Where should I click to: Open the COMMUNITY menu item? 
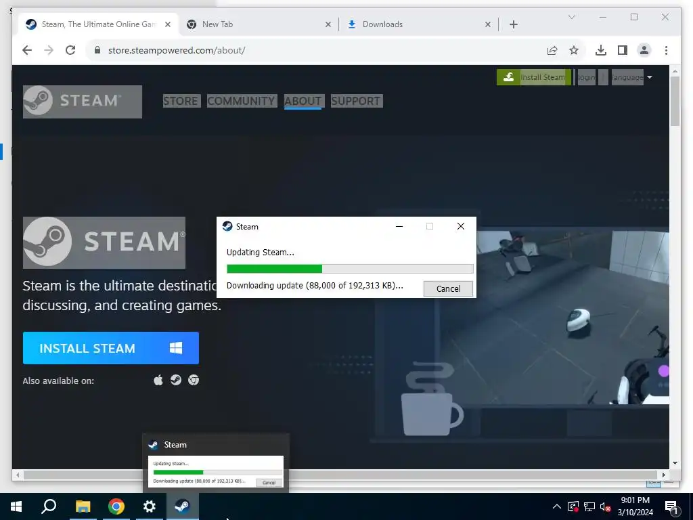[x=242, y=101]
